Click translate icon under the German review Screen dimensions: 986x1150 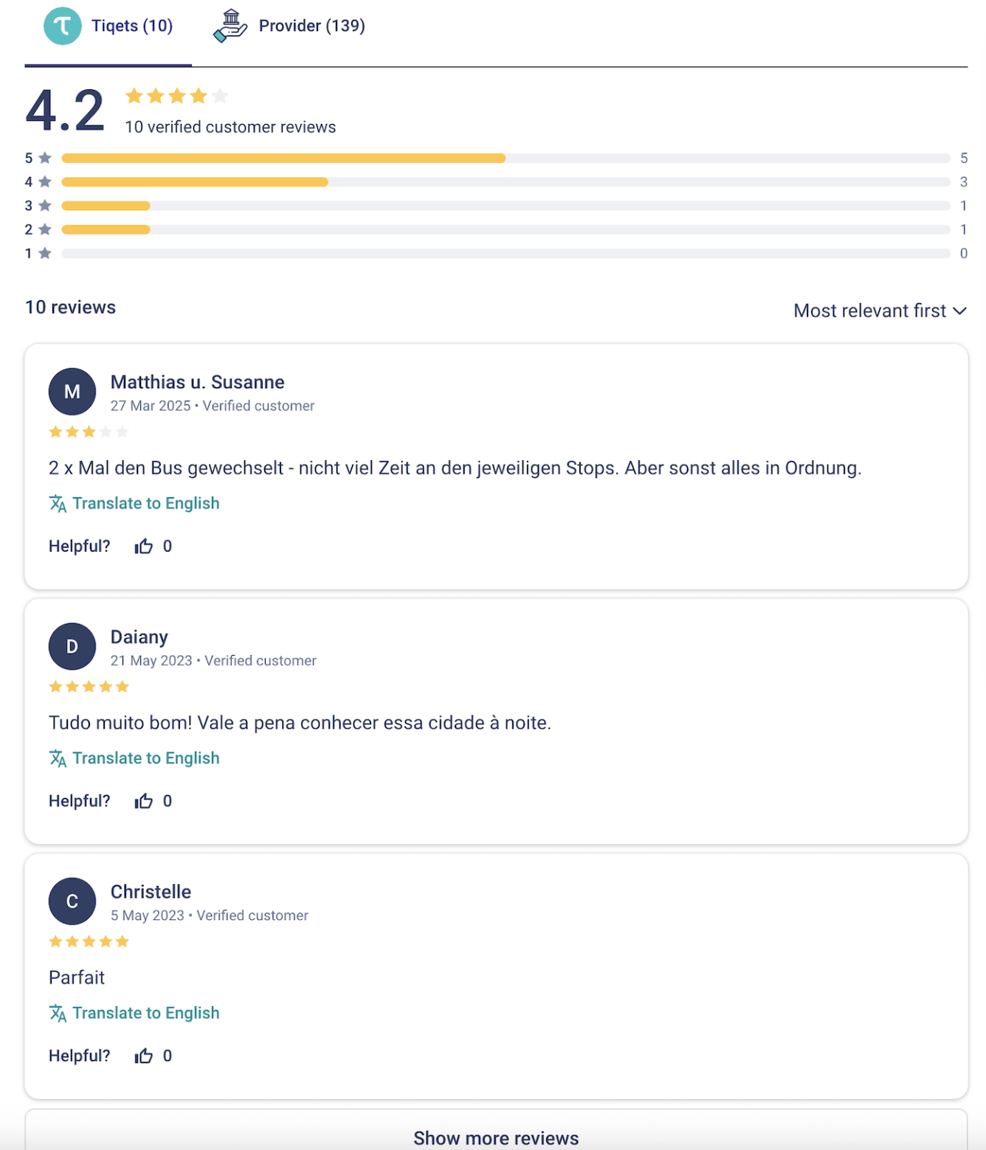[58, 504]
